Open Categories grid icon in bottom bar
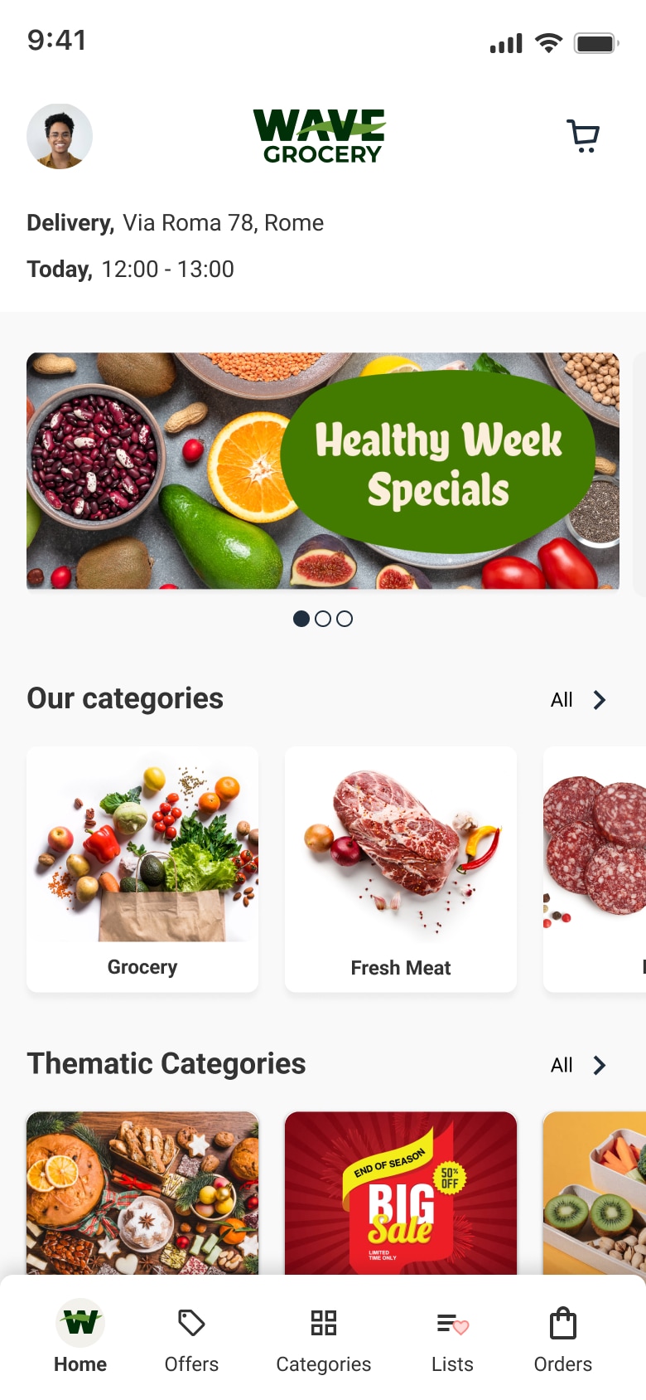646x1400 pixels. click(x=324, y=1323)
